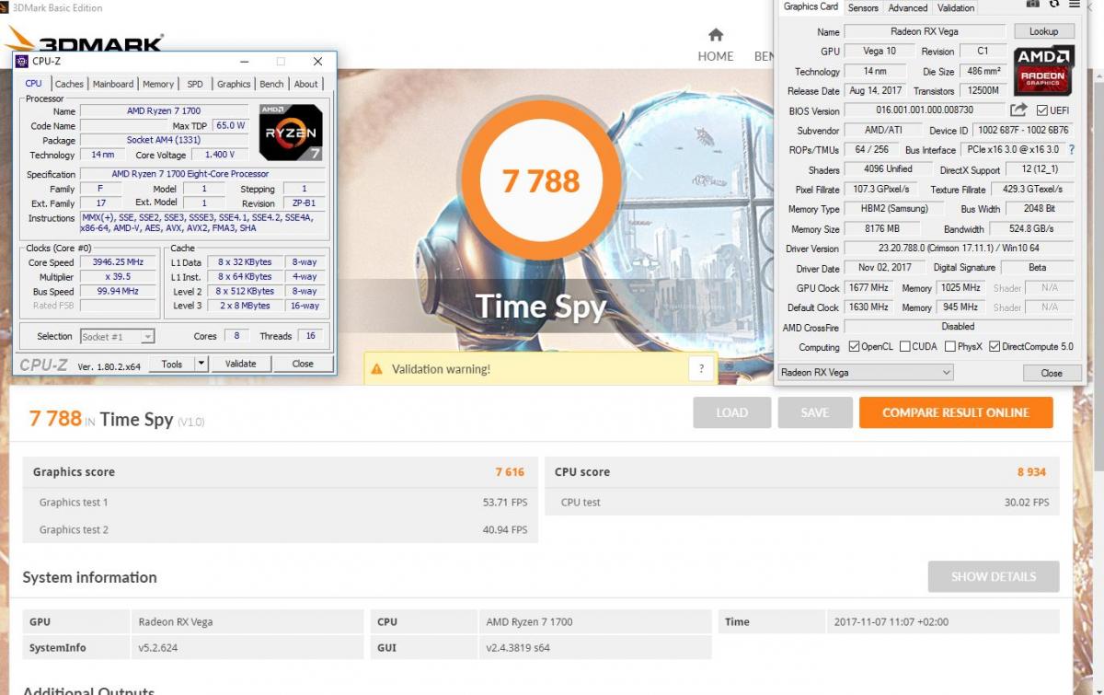Toggle the CUDA checkbox
Viewport: 1104px width, 695px height.
point(904,347)
